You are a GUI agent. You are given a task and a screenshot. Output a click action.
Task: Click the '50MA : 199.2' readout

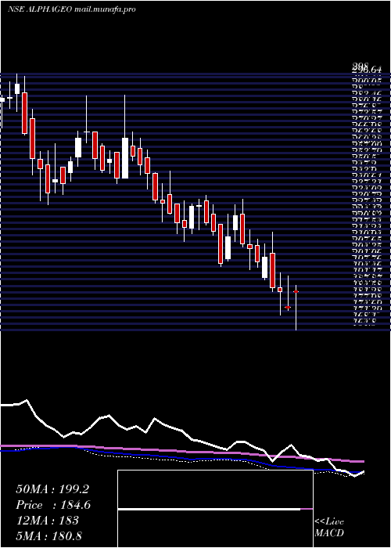pyautogui.click(x=52, y=489)
